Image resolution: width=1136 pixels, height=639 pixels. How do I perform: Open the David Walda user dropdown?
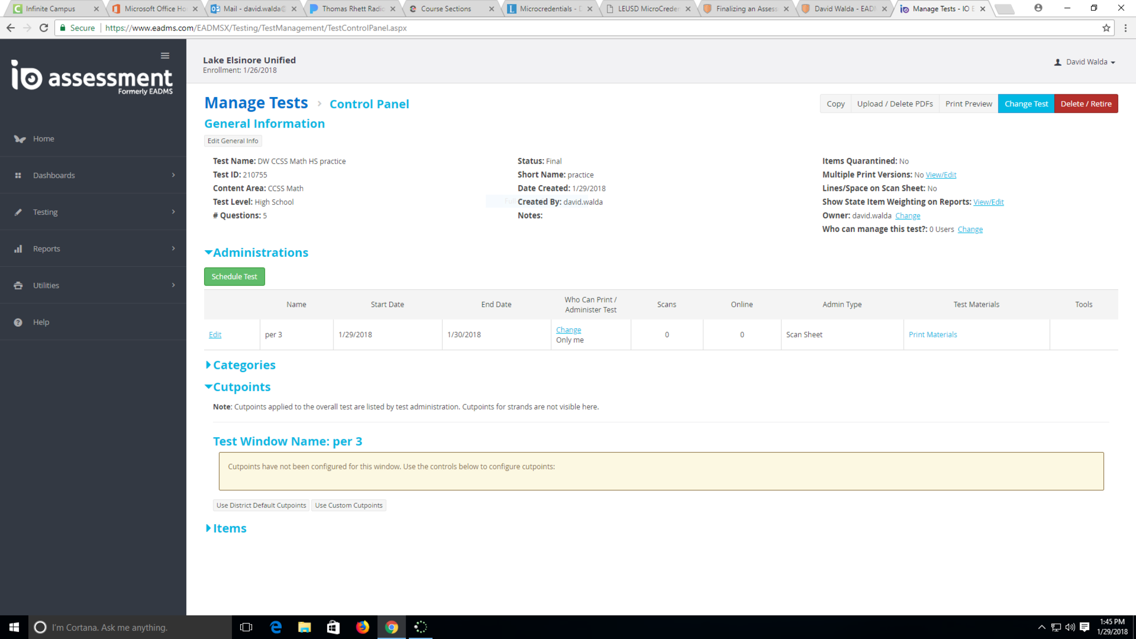pos(1085,62)
